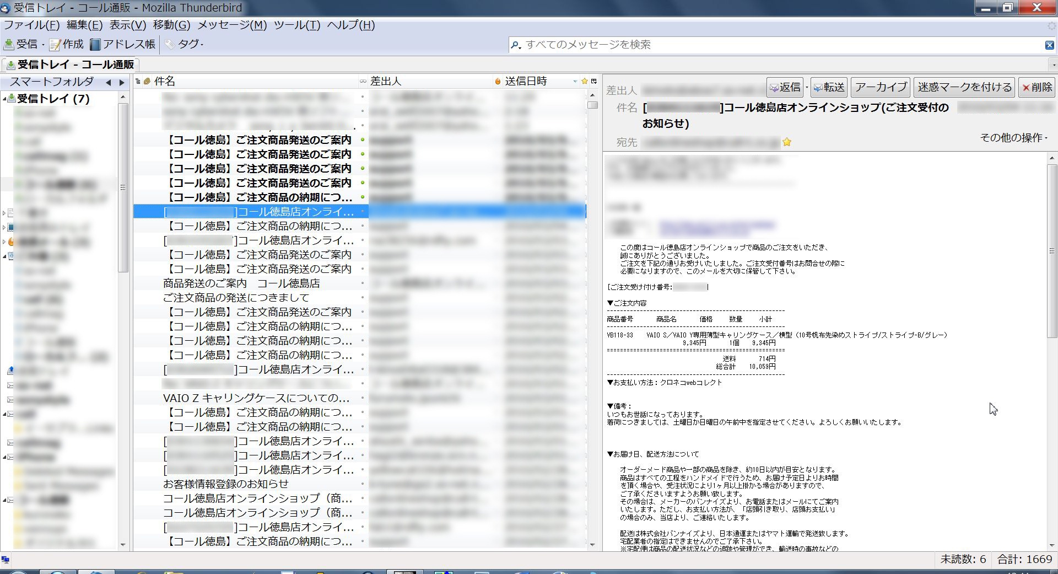Sort by the star column icon
Viewport: 1058px width, 574px height.
[x=585, y=81]
